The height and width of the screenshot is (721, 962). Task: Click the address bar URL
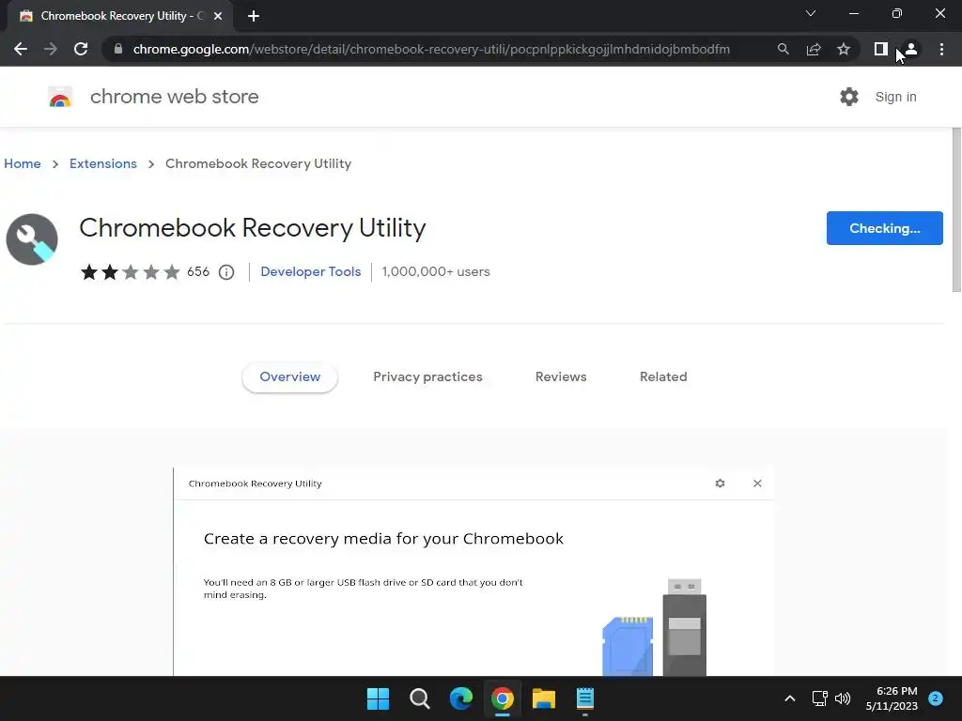point(431,49)
